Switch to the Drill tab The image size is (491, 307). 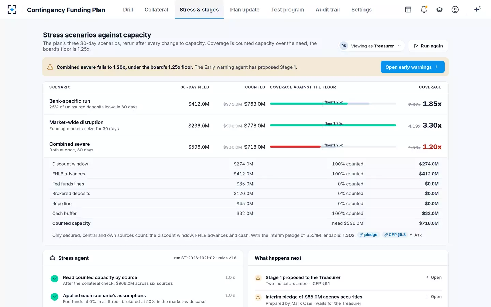click(x=128, y=10)
